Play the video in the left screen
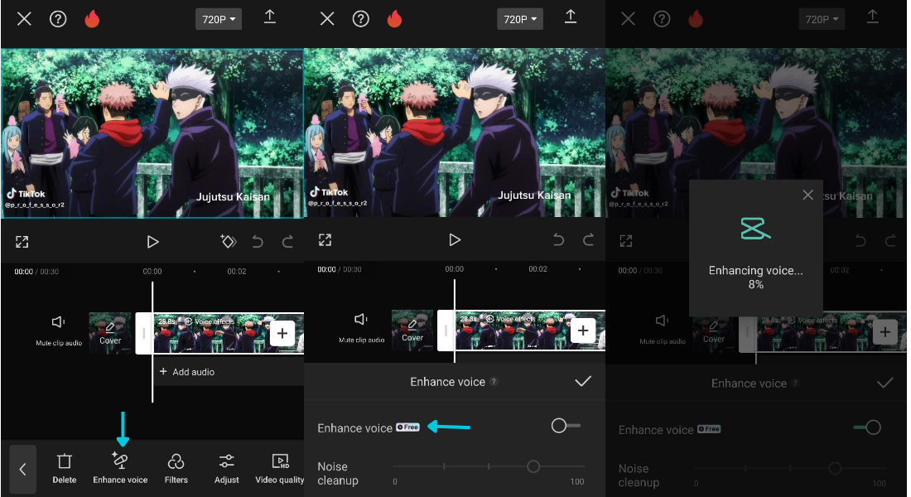 (153, 242)
